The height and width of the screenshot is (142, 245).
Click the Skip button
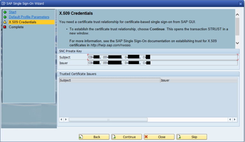(191, 137)
